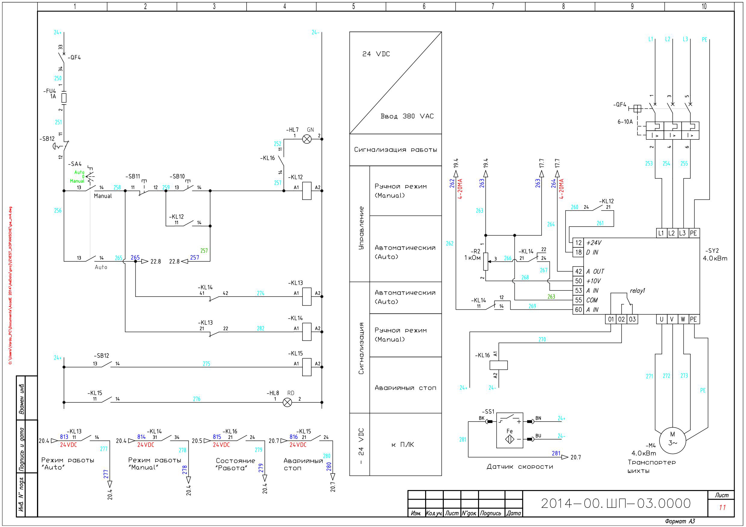This screenshot has height=527, width=746.
Task: Select the drawing number 2014-00.ШП-03.0000 title text
Action: [616, 503]
